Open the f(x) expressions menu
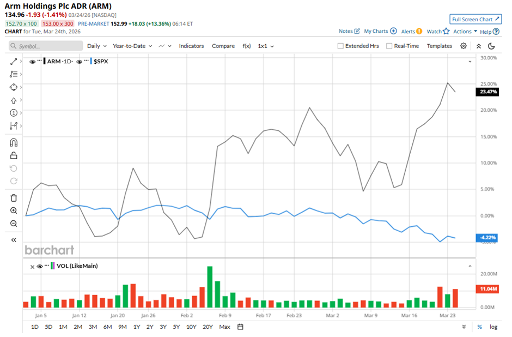 pos(247,46)
